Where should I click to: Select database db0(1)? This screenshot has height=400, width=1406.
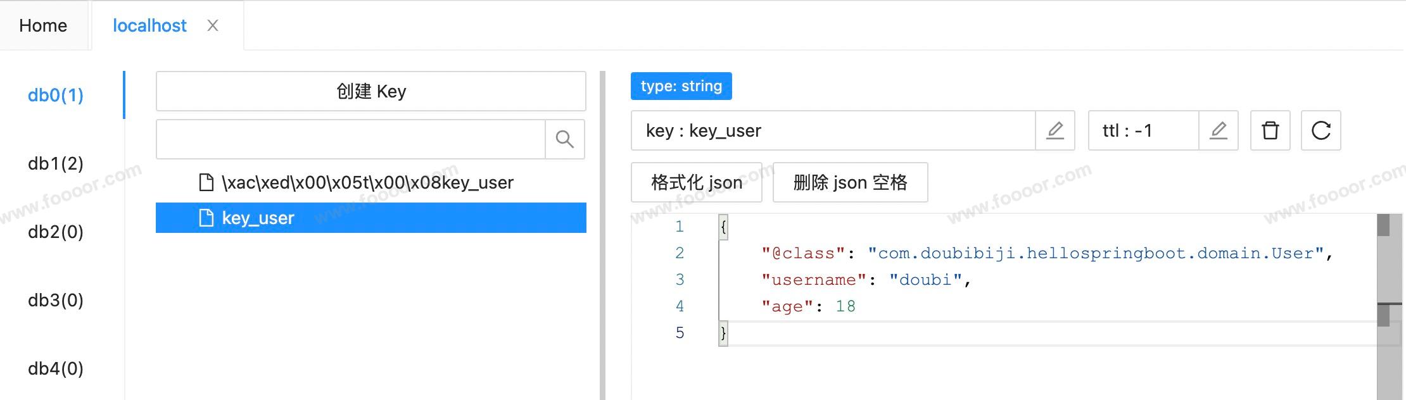point(56,95)
